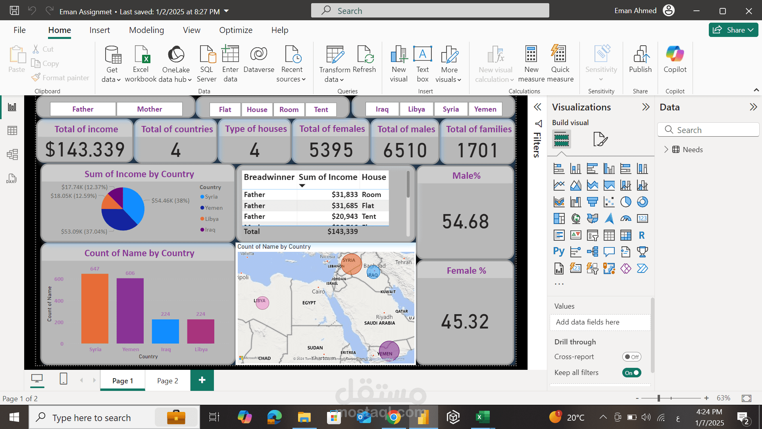Select the waterfall chart visual icon

(x=575, y=202)
